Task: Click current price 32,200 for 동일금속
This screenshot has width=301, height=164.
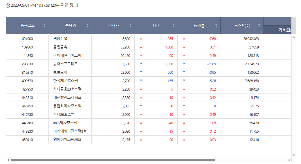Action: (125, 47)
